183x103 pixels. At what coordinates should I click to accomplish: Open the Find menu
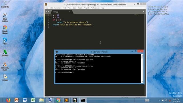[x=64, y=8]
